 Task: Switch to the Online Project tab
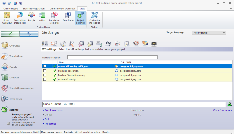11,9
